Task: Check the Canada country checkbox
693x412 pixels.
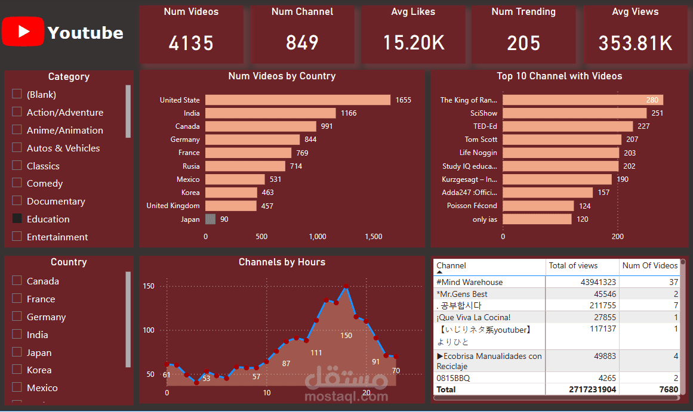Action: click(x=17, y=280)
